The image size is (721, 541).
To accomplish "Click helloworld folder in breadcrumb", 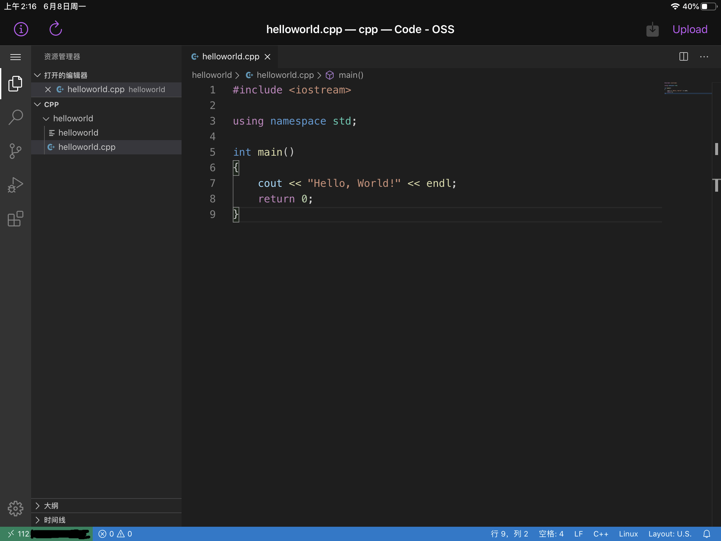I will pyautogui.click(x=212, y=75).
